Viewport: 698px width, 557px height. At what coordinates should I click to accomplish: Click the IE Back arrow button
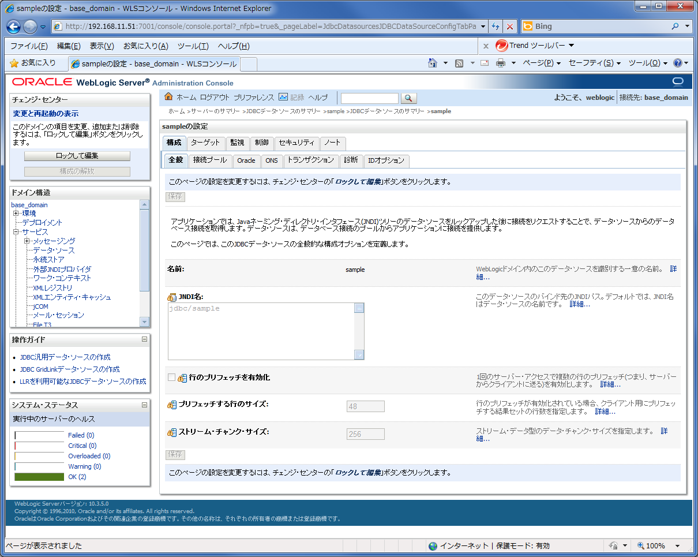point(14,27)
